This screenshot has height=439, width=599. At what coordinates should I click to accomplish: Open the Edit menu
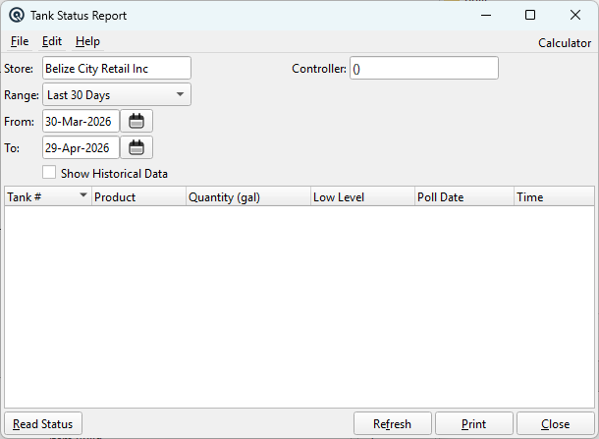(x=52, y=41)
